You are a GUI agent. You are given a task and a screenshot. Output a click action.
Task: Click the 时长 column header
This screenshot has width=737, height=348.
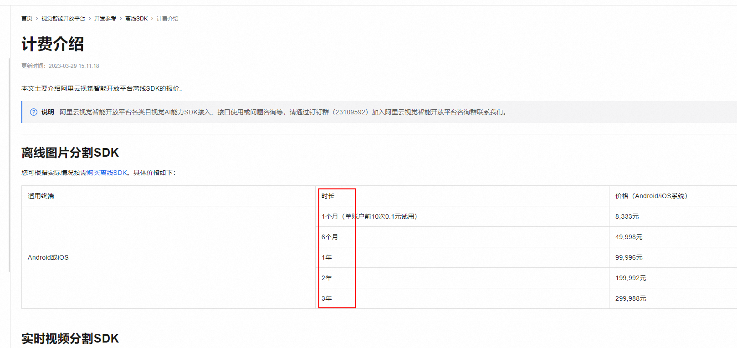[x=462, y=196]
